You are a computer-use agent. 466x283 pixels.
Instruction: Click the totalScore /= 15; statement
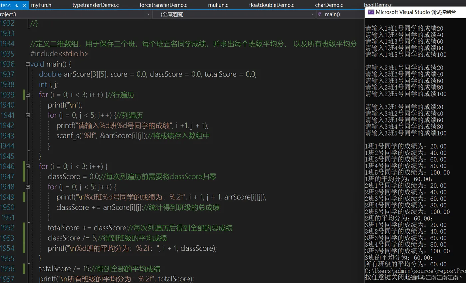click(x=64, y=269)
